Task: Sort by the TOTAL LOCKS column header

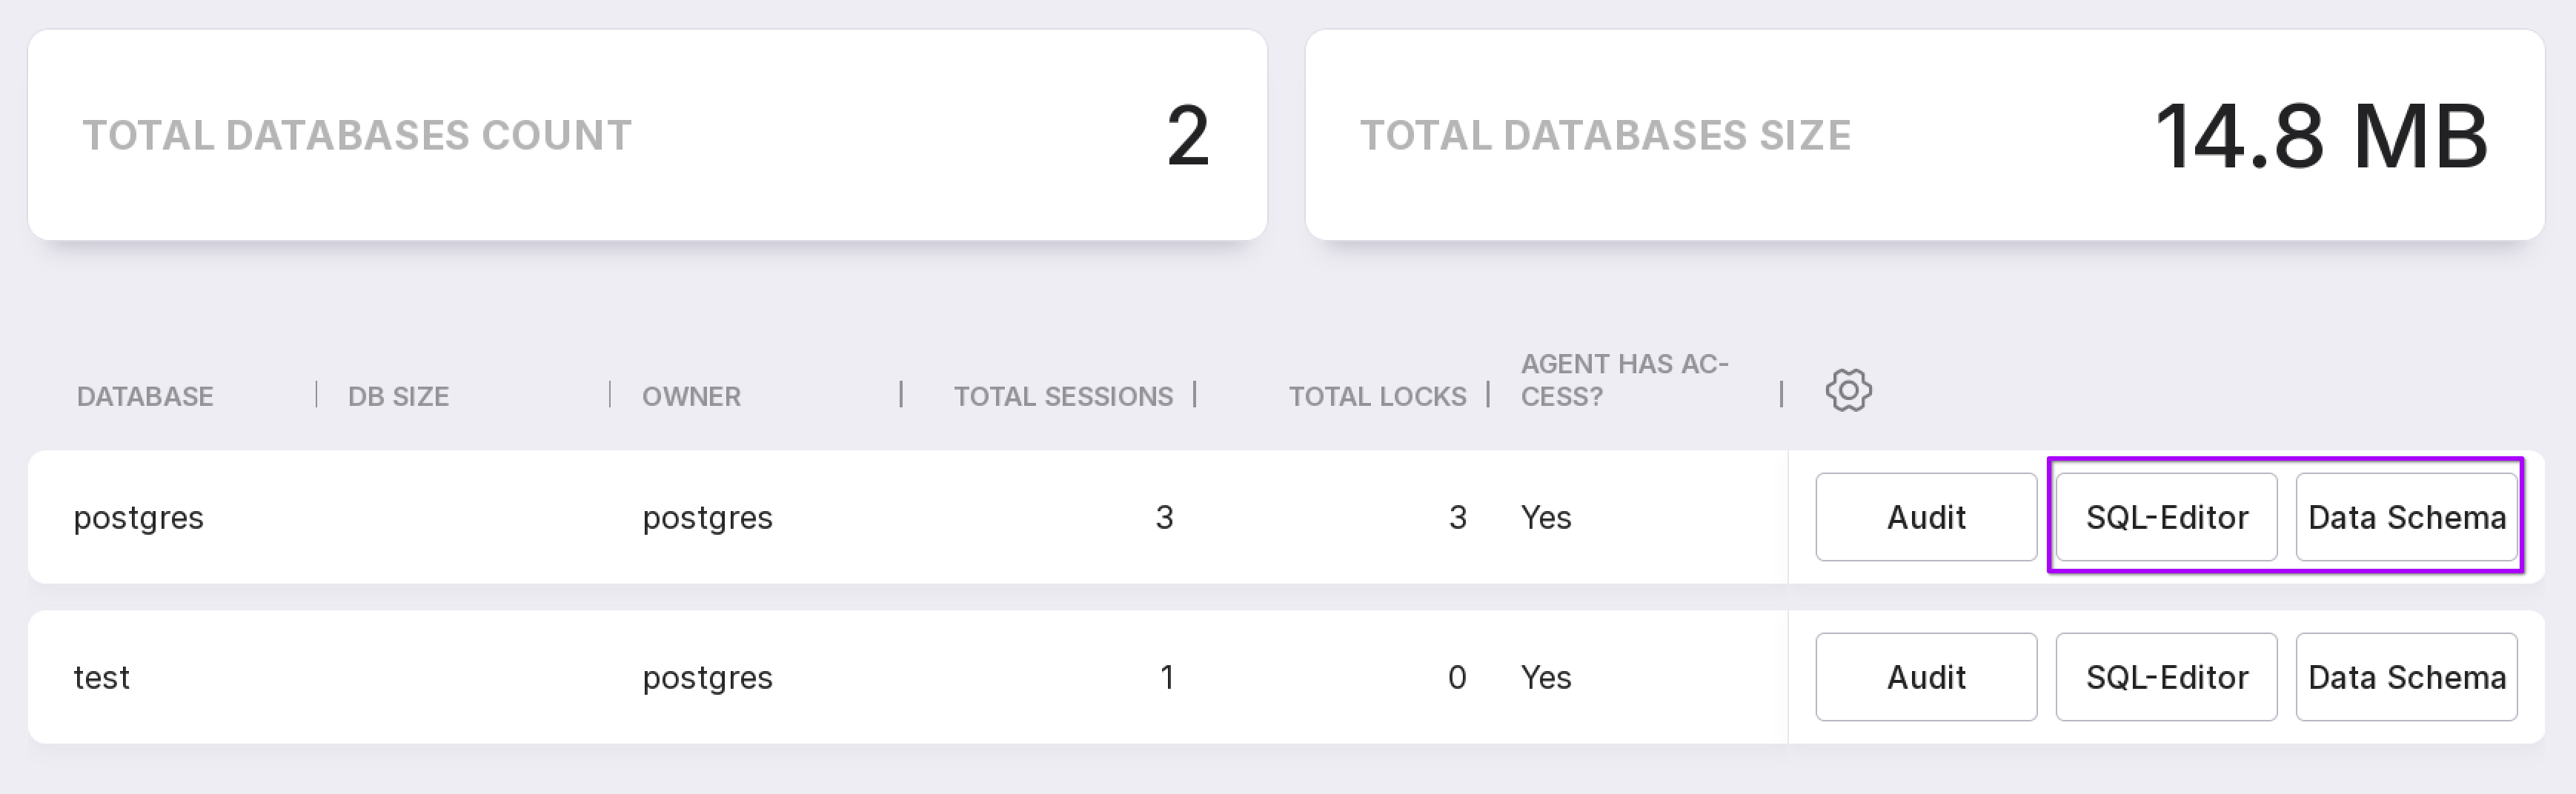Action: point(1376,397)
